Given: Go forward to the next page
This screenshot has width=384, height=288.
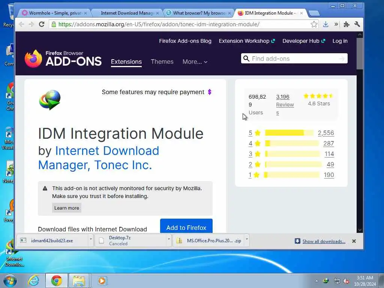Looking at the screenshot, I should (x=31, y=24).
